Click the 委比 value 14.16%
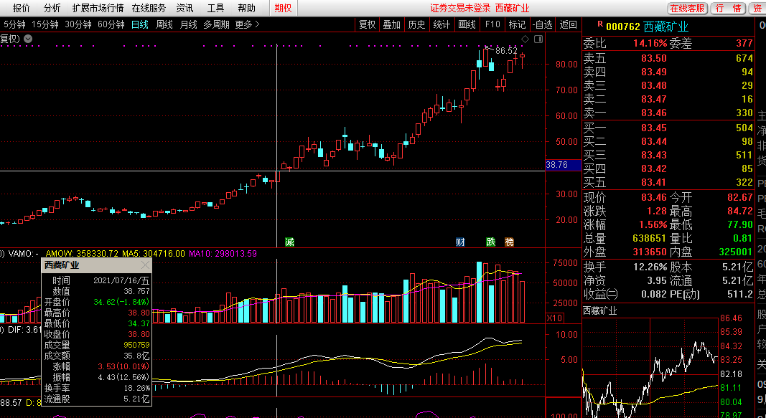This screenshot has width=766, height=418. (x=650, y=44)
